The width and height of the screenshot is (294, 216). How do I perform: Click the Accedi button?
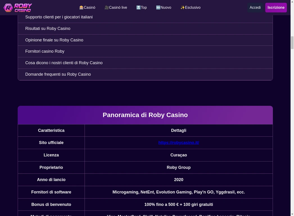[255, 7]
